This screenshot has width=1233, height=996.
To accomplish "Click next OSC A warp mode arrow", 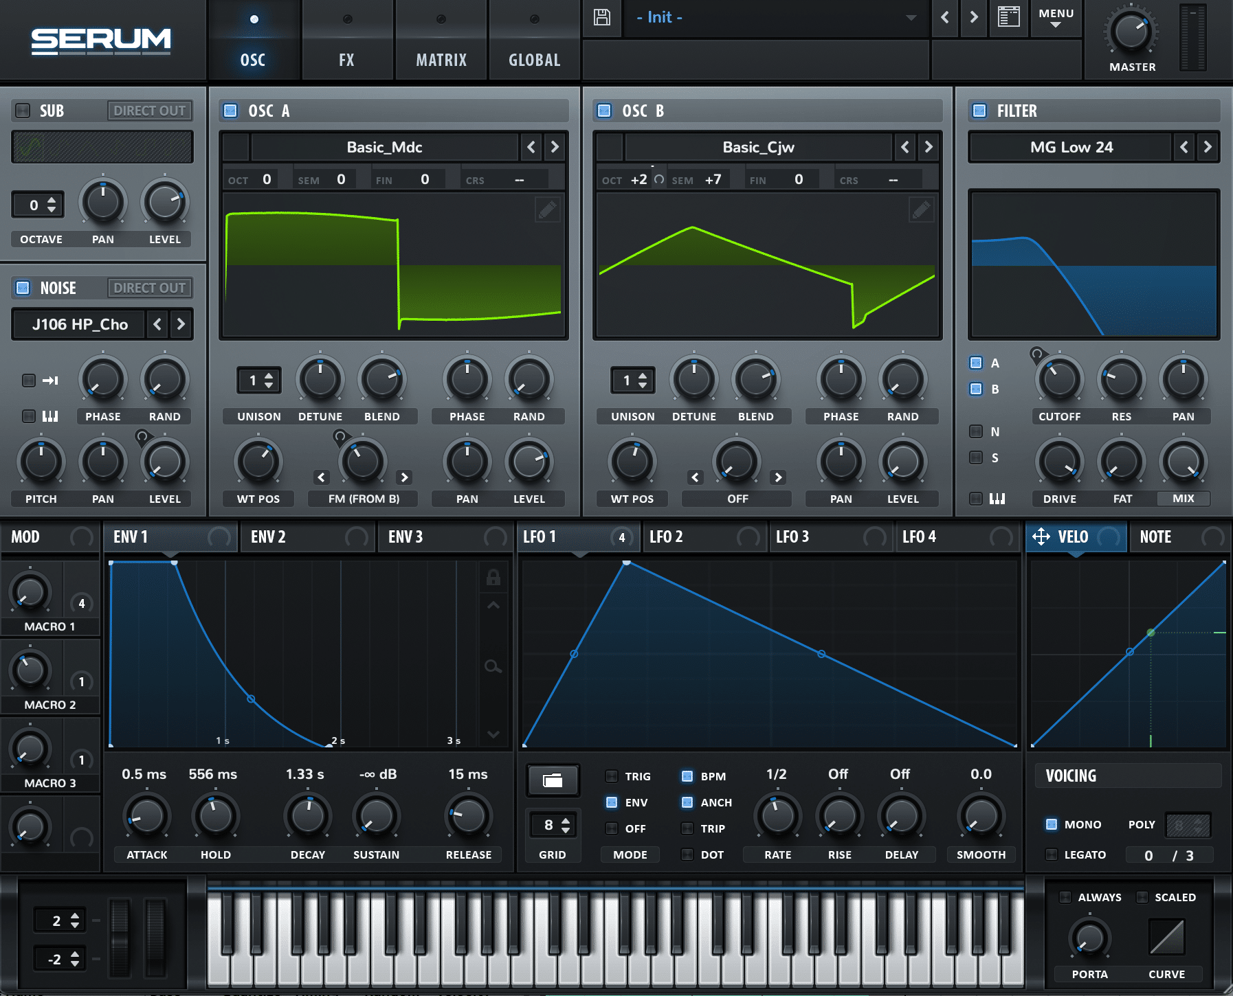I will pyautogui.click(x=404, y=477).
